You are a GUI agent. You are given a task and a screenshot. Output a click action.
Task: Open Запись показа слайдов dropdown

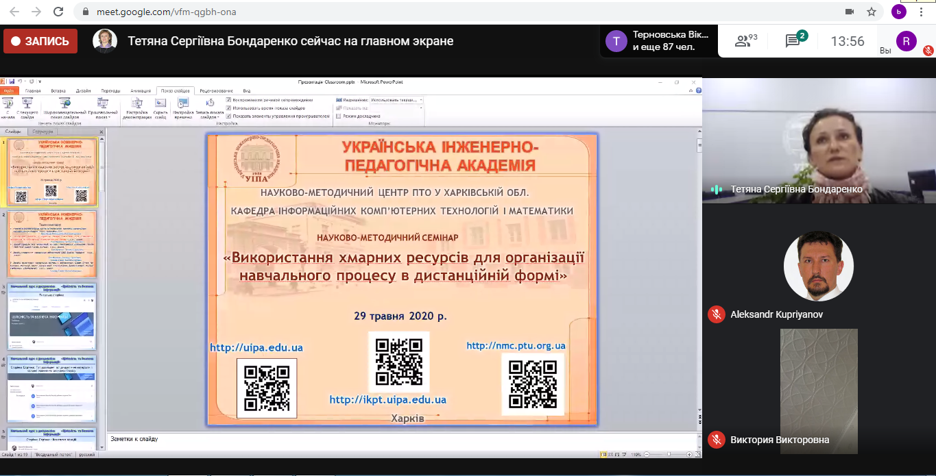coord(209,108)
